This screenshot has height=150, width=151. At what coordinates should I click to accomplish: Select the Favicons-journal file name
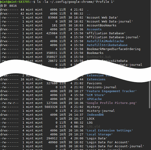(x=101, y=87)
